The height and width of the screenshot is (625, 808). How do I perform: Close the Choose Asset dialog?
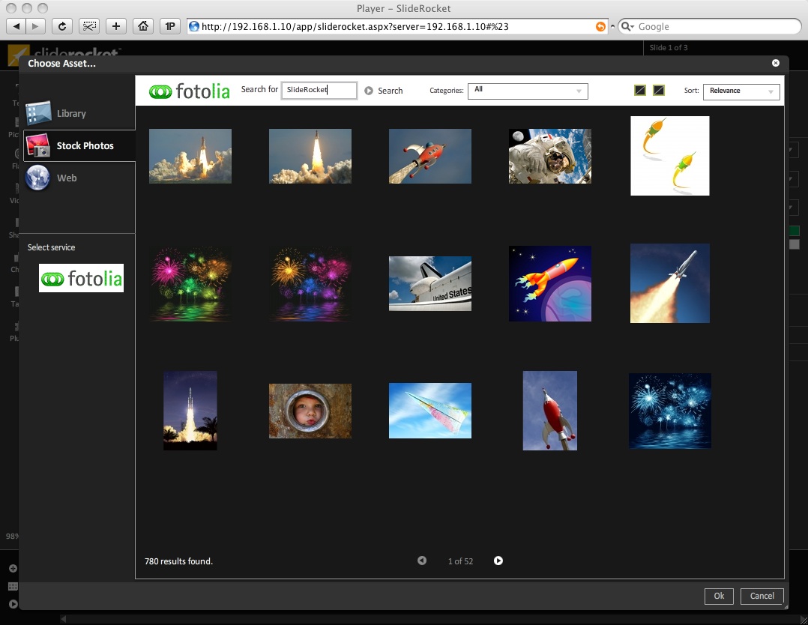[776, 63]
